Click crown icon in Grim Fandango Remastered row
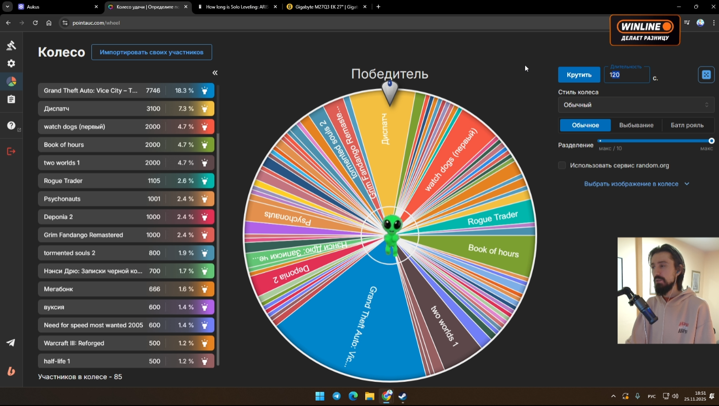719x406 pixels. tap(205, 235)
